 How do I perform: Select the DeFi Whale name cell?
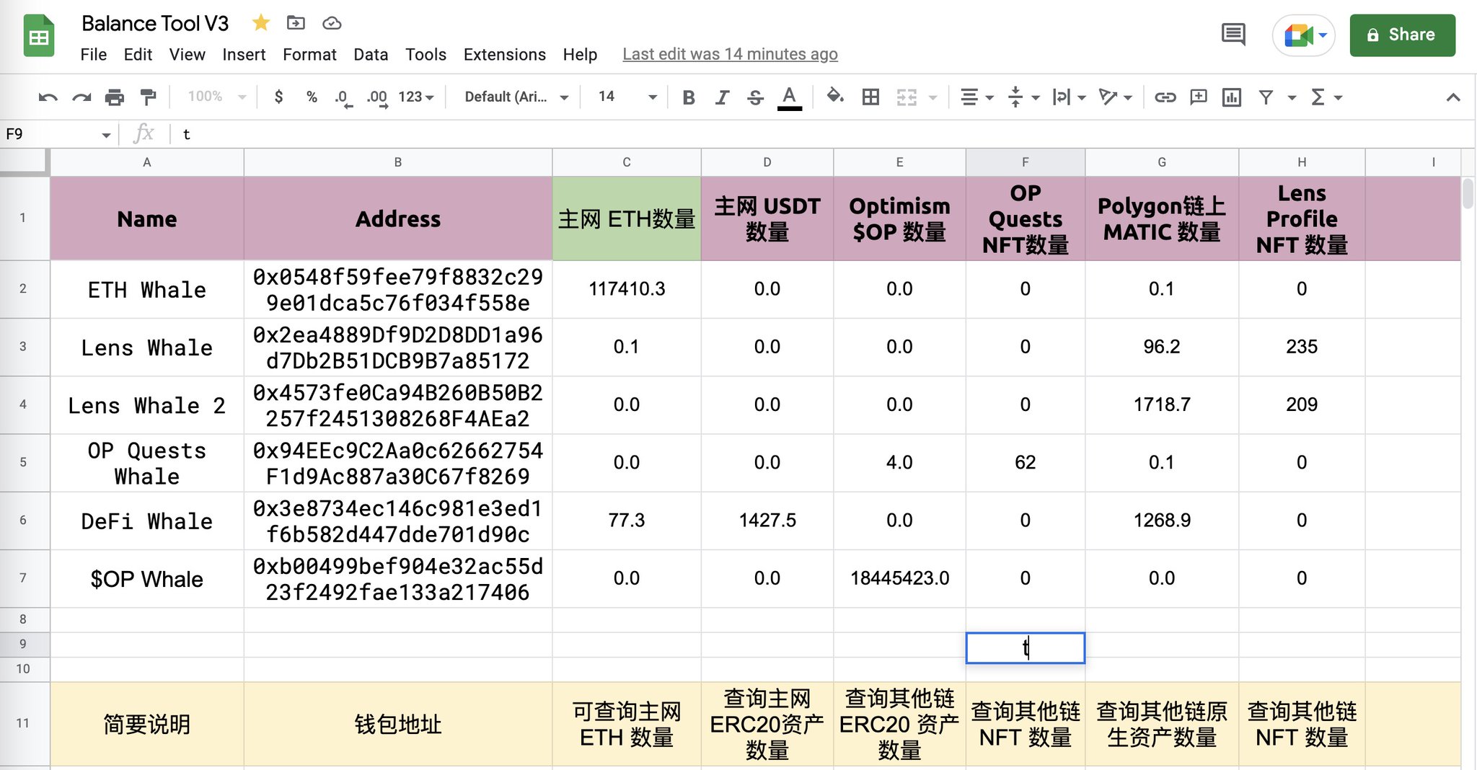pos(147,521)
